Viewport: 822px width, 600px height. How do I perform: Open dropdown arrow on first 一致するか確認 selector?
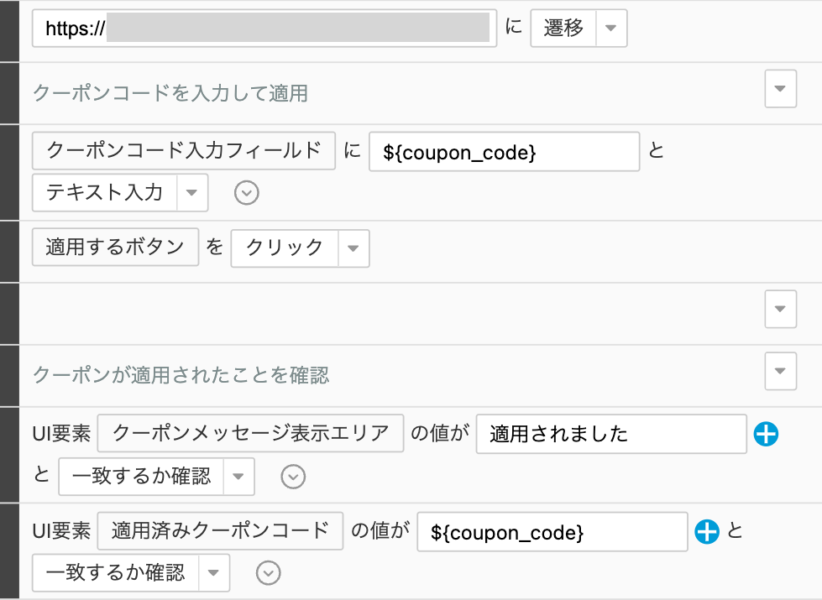pyautogui.click(x=238, y=477)
